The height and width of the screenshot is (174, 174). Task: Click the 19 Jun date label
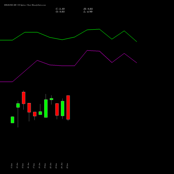45,166
